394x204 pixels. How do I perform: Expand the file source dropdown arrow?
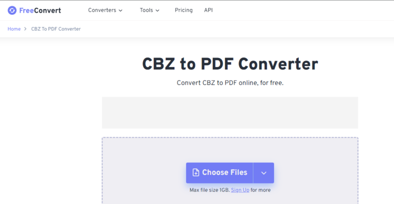(264, 173)
